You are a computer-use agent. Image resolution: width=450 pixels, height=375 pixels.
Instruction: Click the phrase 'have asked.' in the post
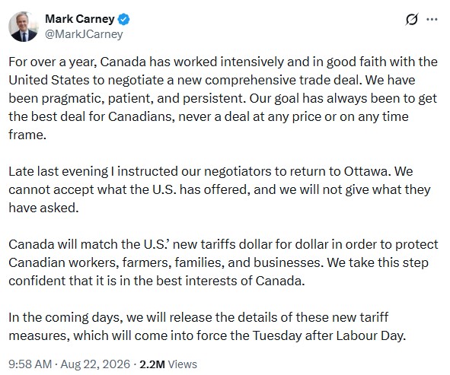[x=43, y=208]
